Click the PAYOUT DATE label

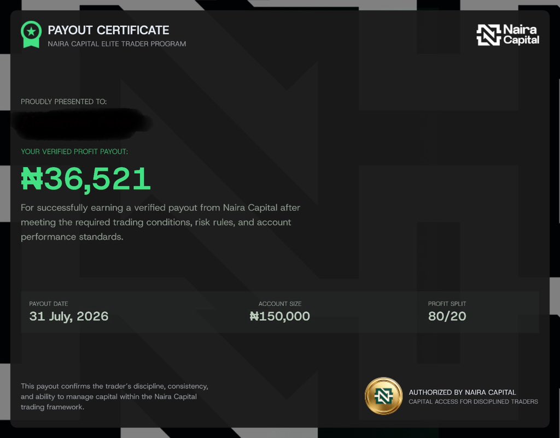click(49, 304)
